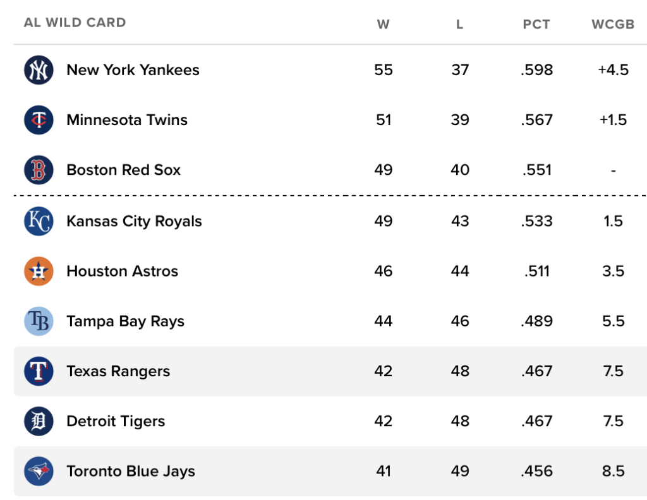
Task: Open the Minnesota Twins team link
Action: 127,120
